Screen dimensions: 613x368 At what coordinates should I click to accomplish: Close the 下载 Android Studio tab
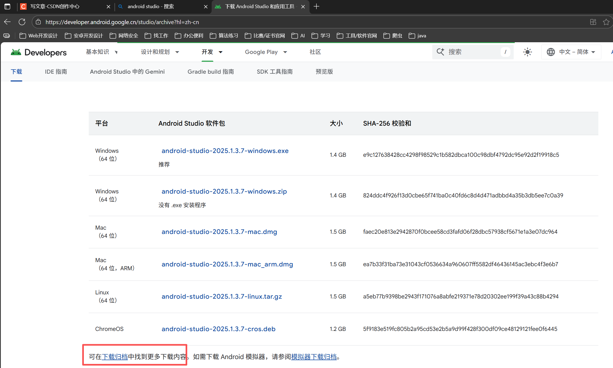[303, 6]
